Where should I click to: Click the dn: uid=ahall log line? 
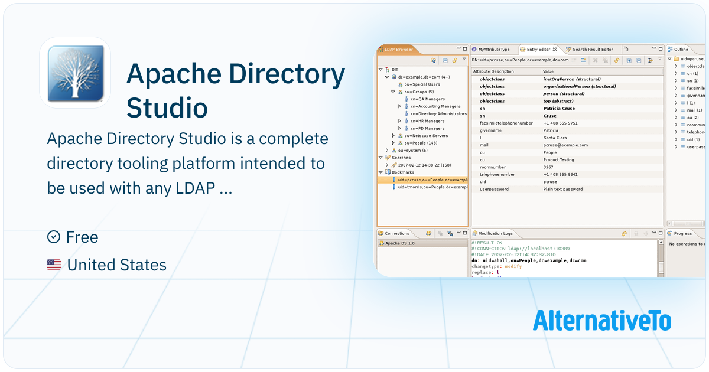[529, 260]
